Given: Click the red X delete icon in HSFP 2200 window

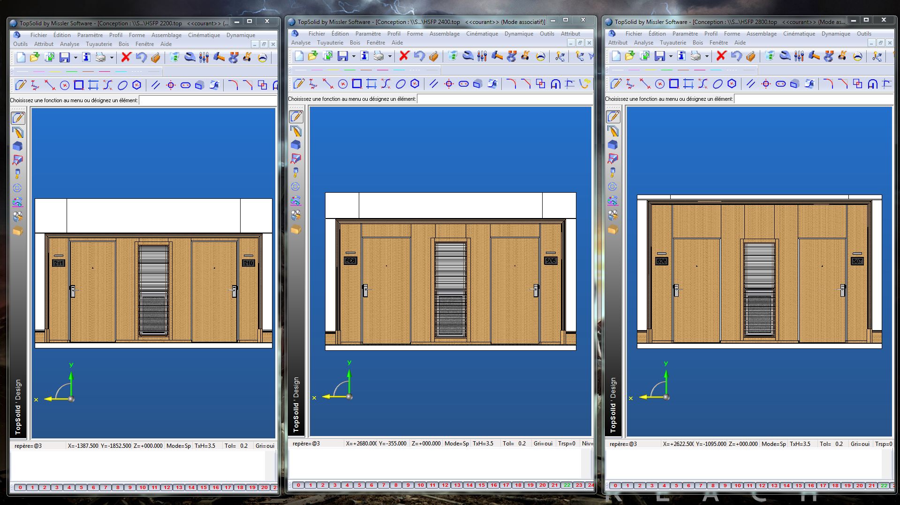Looking at the screenshot, I should 126,57.
